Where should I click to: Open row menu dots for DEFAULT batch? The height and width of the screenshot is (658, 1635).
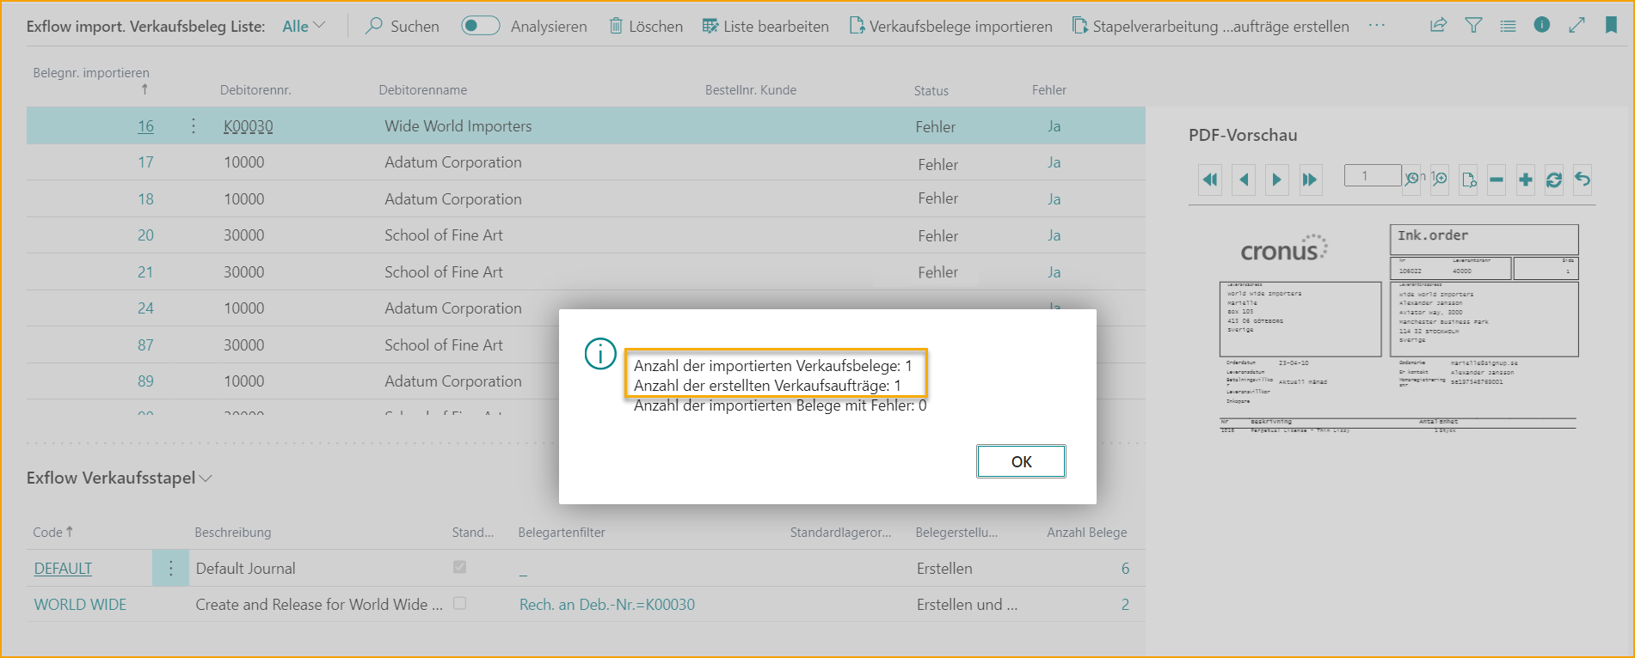(x=170, y=568)
